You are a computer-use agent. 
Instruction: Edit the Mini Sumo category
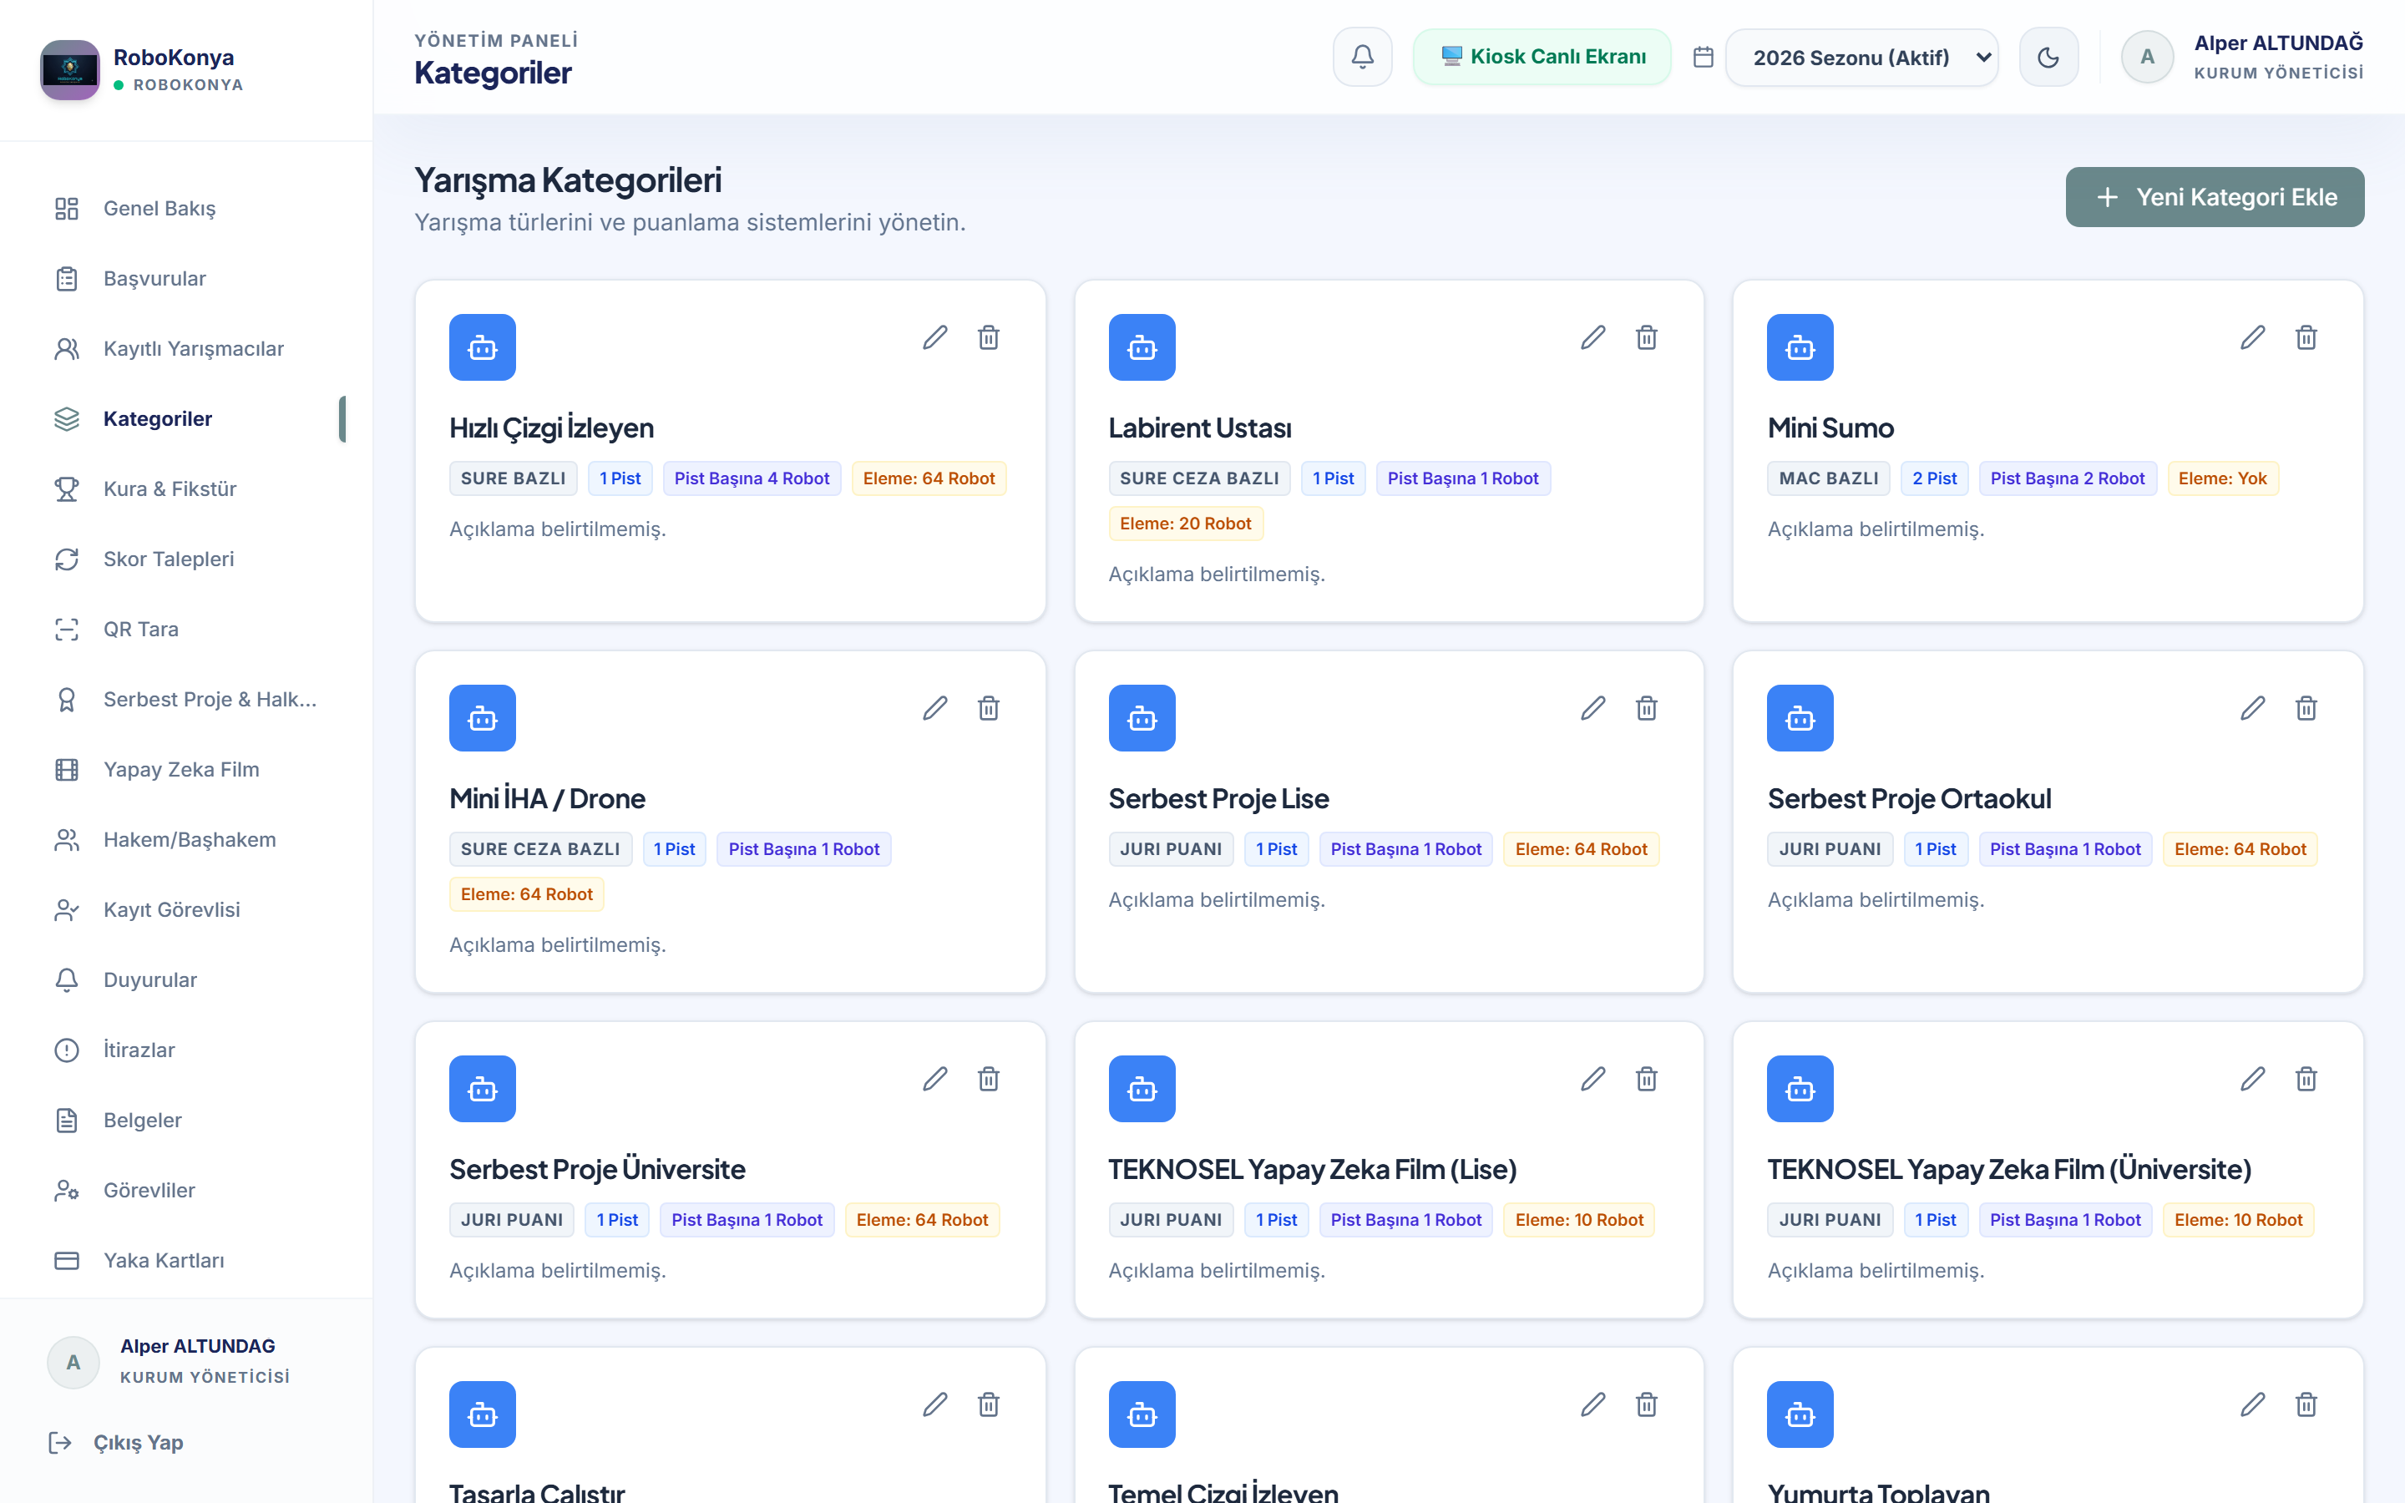pyautogui.click(x=2253, y=338)
